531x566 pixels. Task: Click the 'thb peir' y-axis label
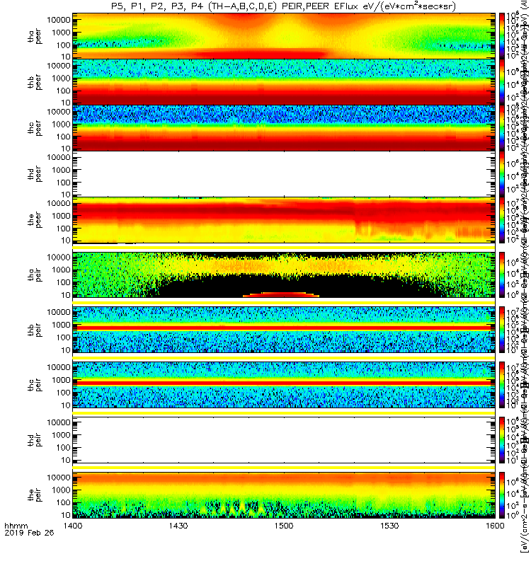coord(35,330)
